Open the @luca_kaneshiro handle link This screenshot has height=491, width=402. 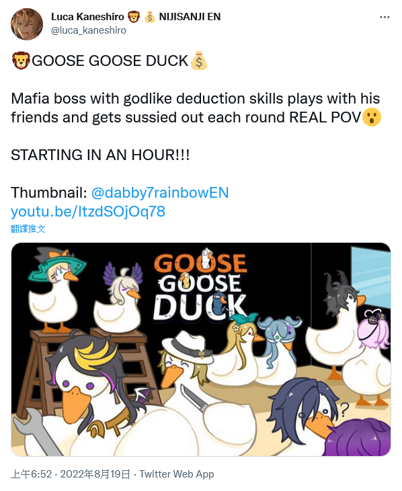click(x=89, y=30)
